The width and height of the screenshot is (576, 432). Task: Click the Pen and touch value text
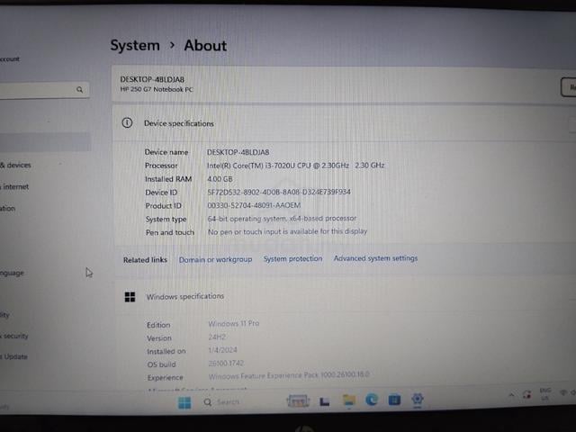pyautogui.click(x=287, y=231)
